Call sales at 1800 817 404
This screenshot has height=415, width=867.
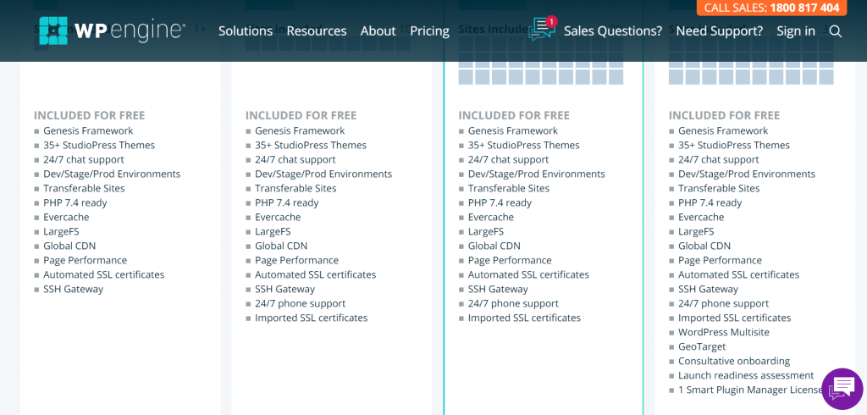(771, 8)
